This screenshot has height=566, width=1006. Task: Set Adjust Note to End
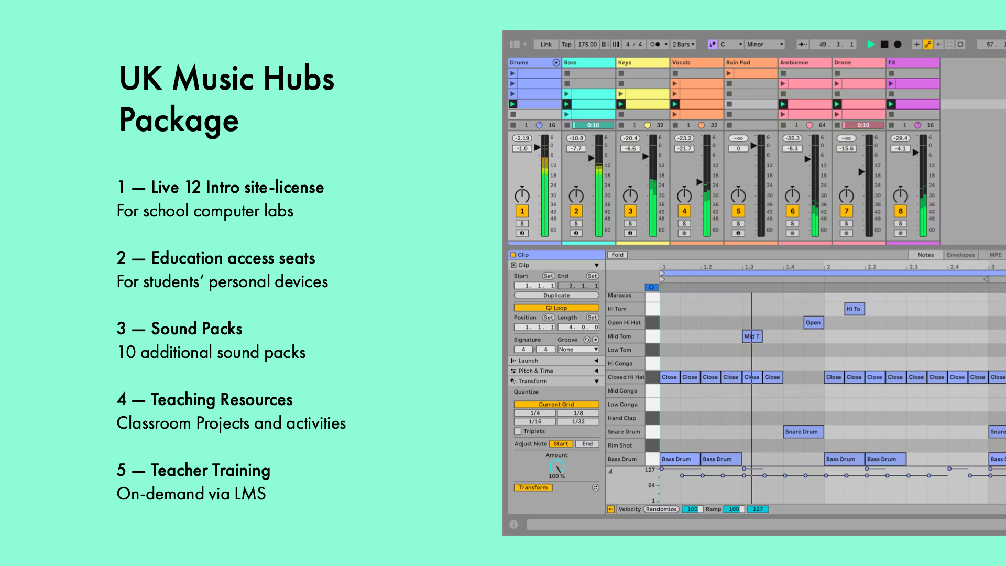pyautogui.click(x=587, y=444)
